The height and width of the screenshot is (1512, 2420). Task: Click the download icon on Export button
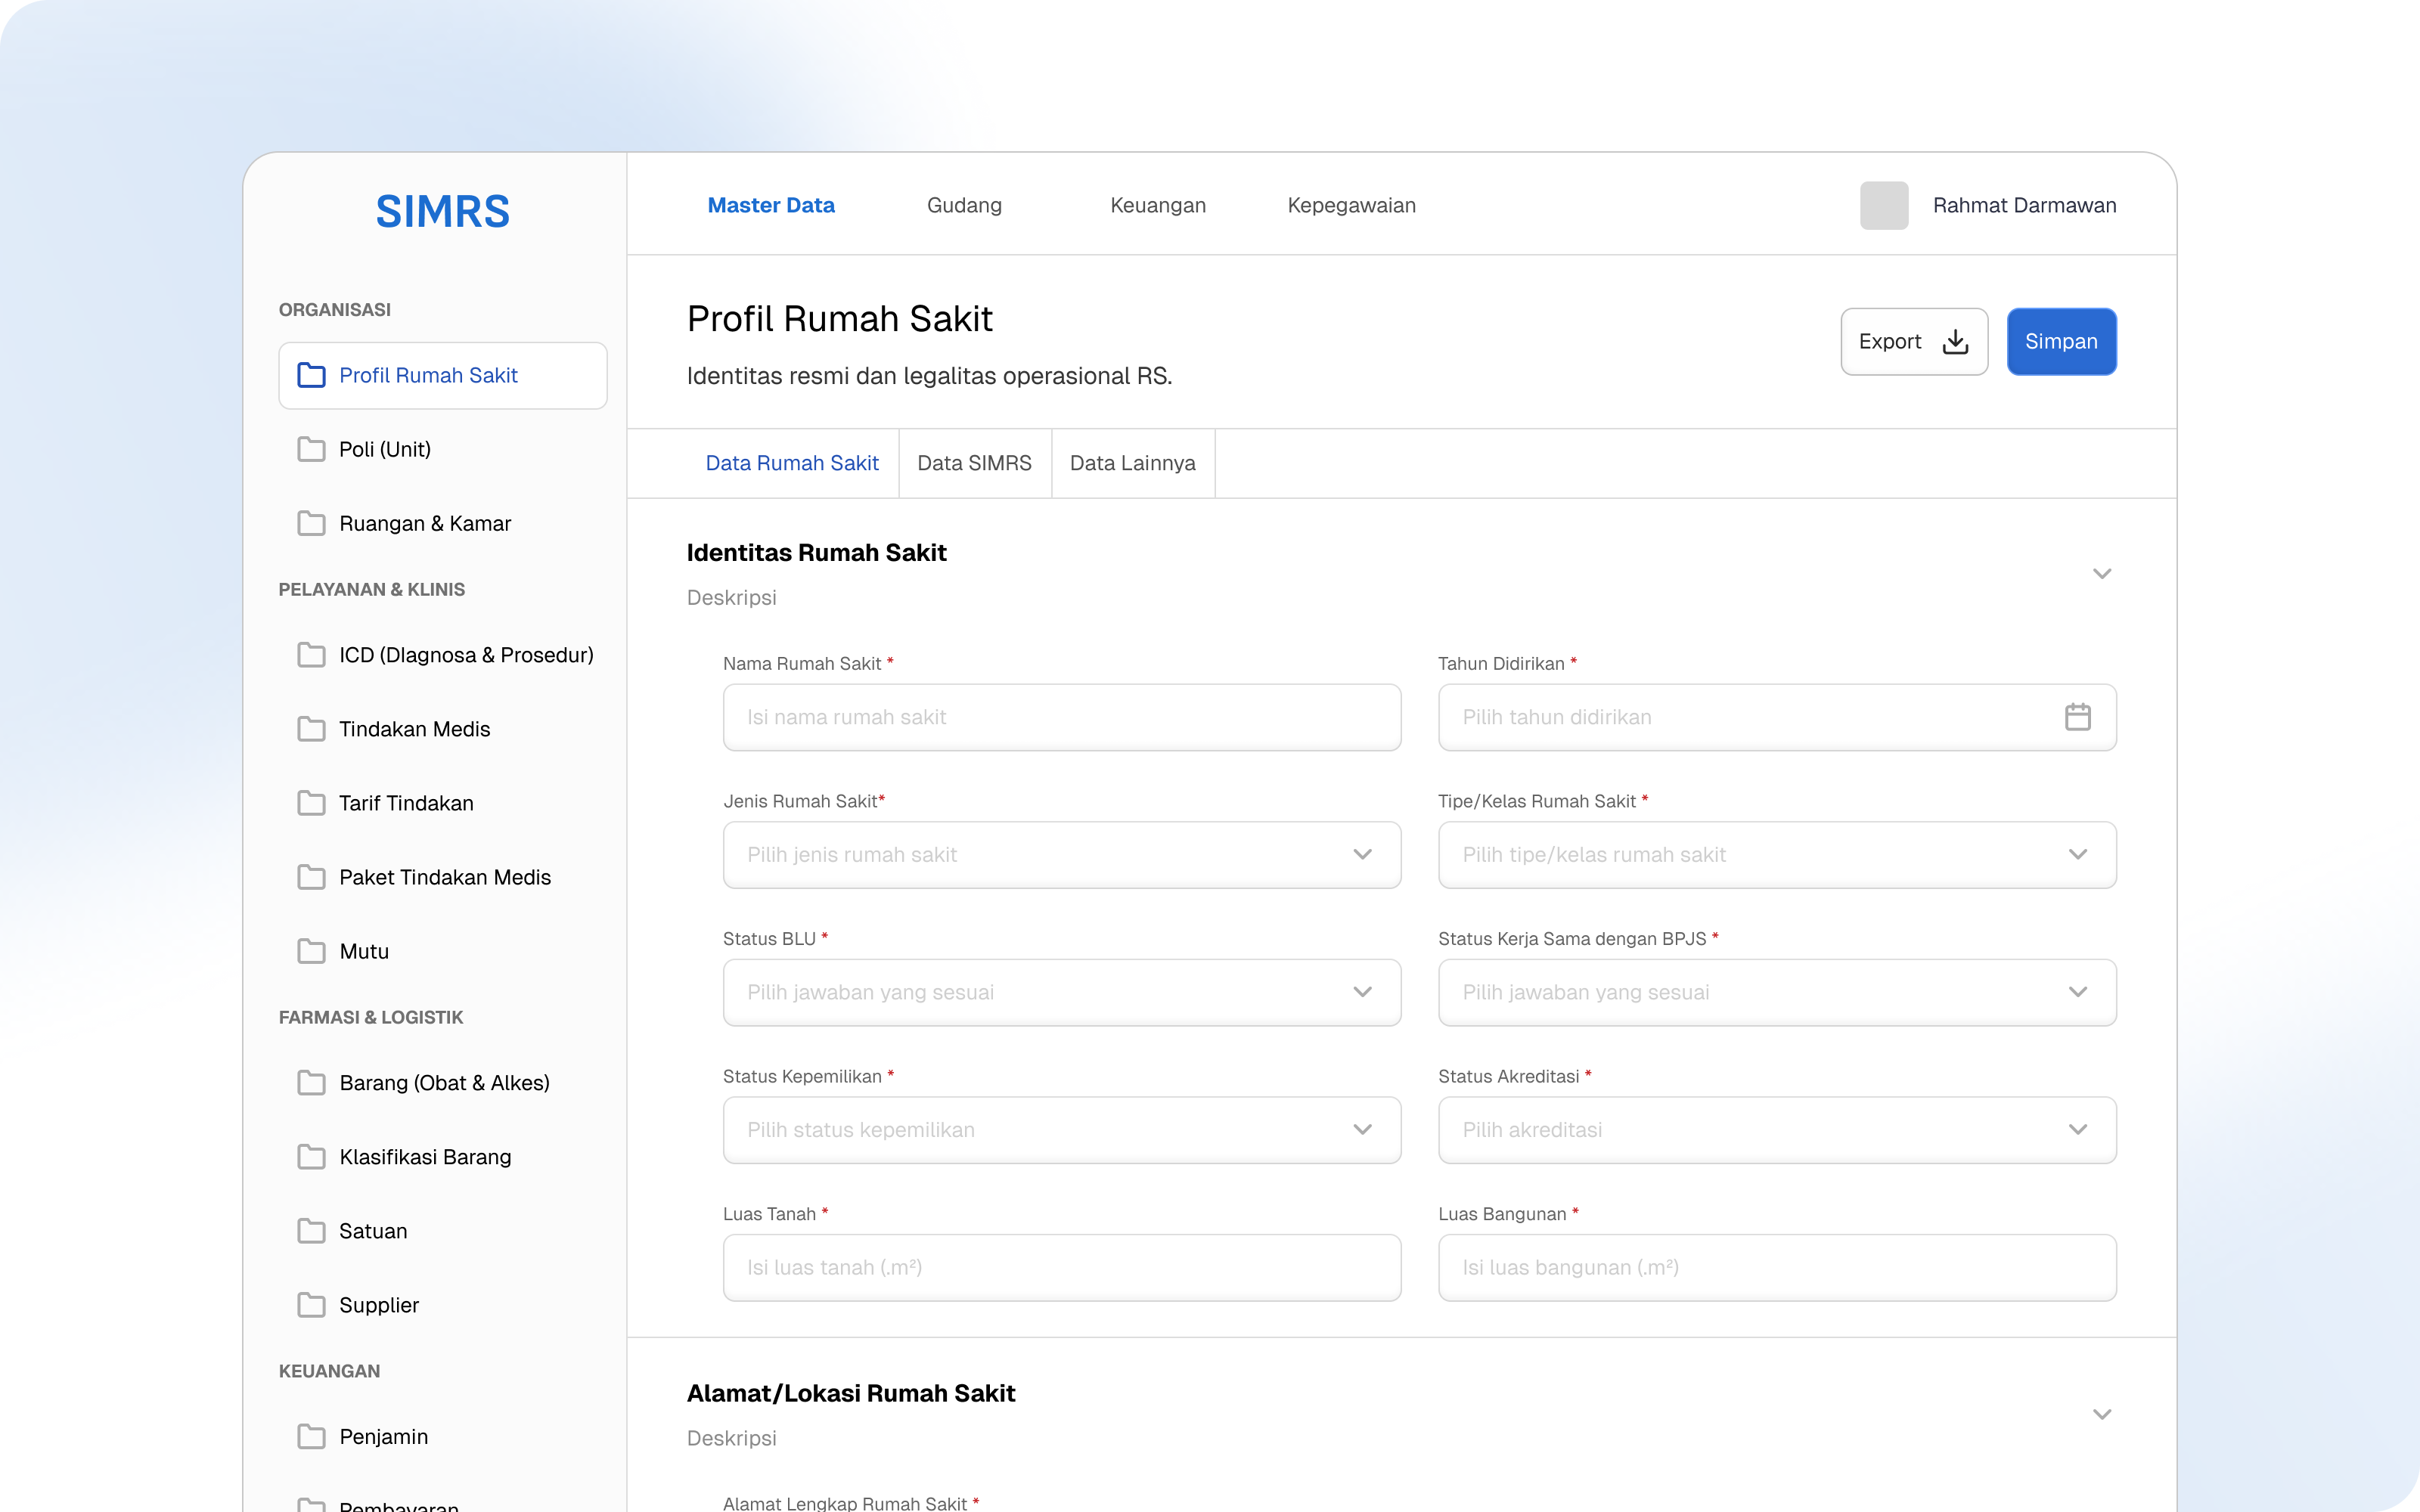tap(1955, 342)
